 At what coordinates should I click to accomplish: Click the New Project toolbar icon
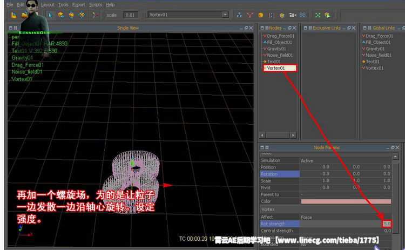13,15
